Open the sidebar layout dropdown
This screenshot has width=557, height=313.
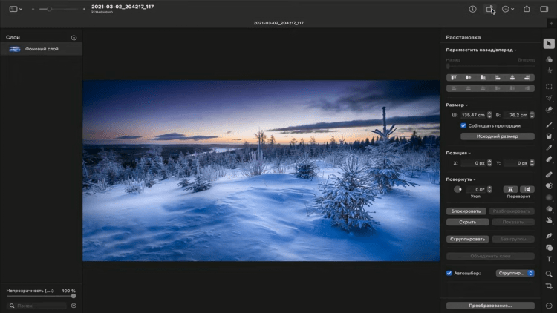pos(15,9)
